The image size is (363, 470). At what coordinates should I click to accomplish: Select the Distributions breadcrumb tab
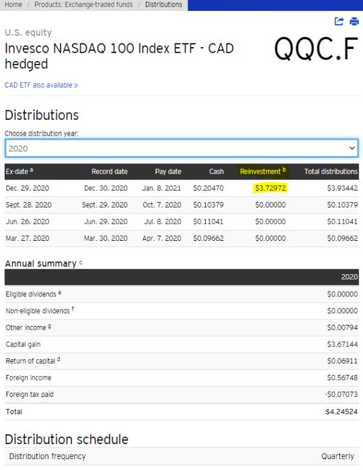click(x=163, y=4)
